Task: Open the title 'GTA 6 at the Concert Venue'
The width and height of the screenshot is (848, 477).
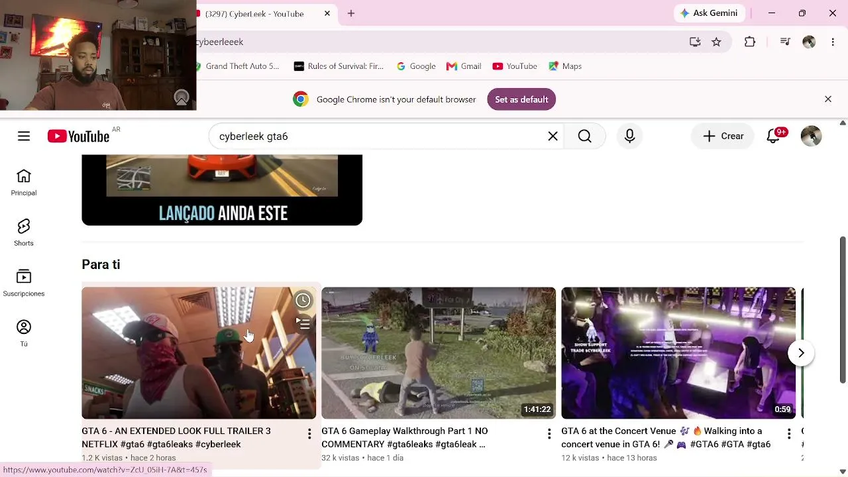Action: pos(666,437)
